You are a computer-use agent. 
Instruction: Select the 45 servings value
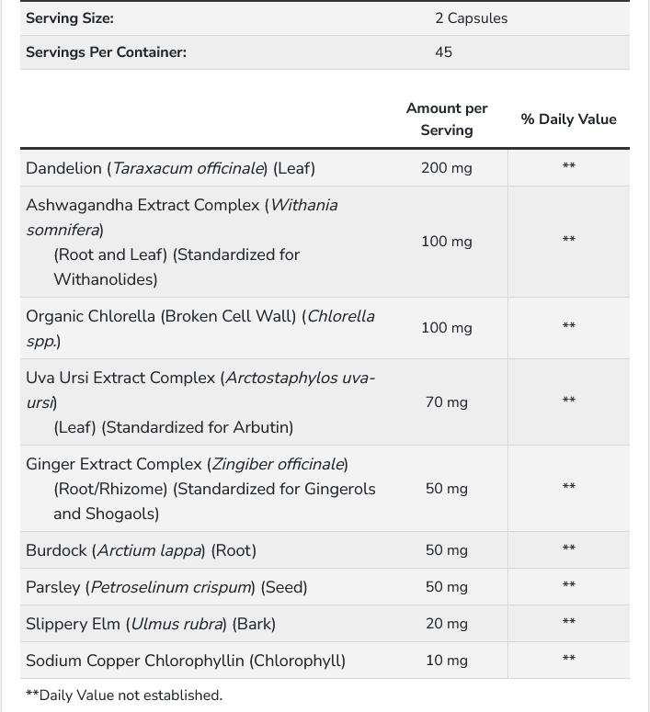click(443, 52)
